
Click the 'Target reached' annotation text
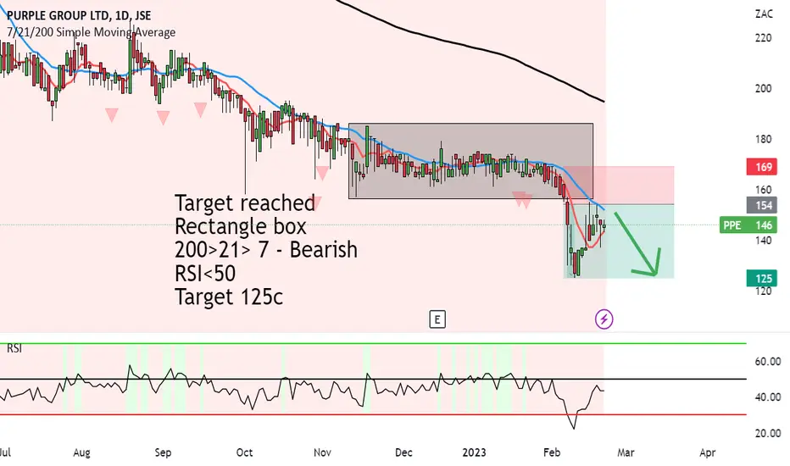point(245,203)
